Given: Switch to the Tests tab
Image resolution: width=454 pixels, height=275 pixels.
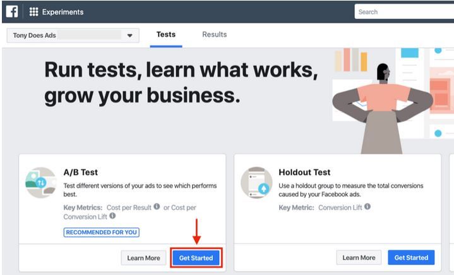Looking at the screenshot, I should (166, 35).
